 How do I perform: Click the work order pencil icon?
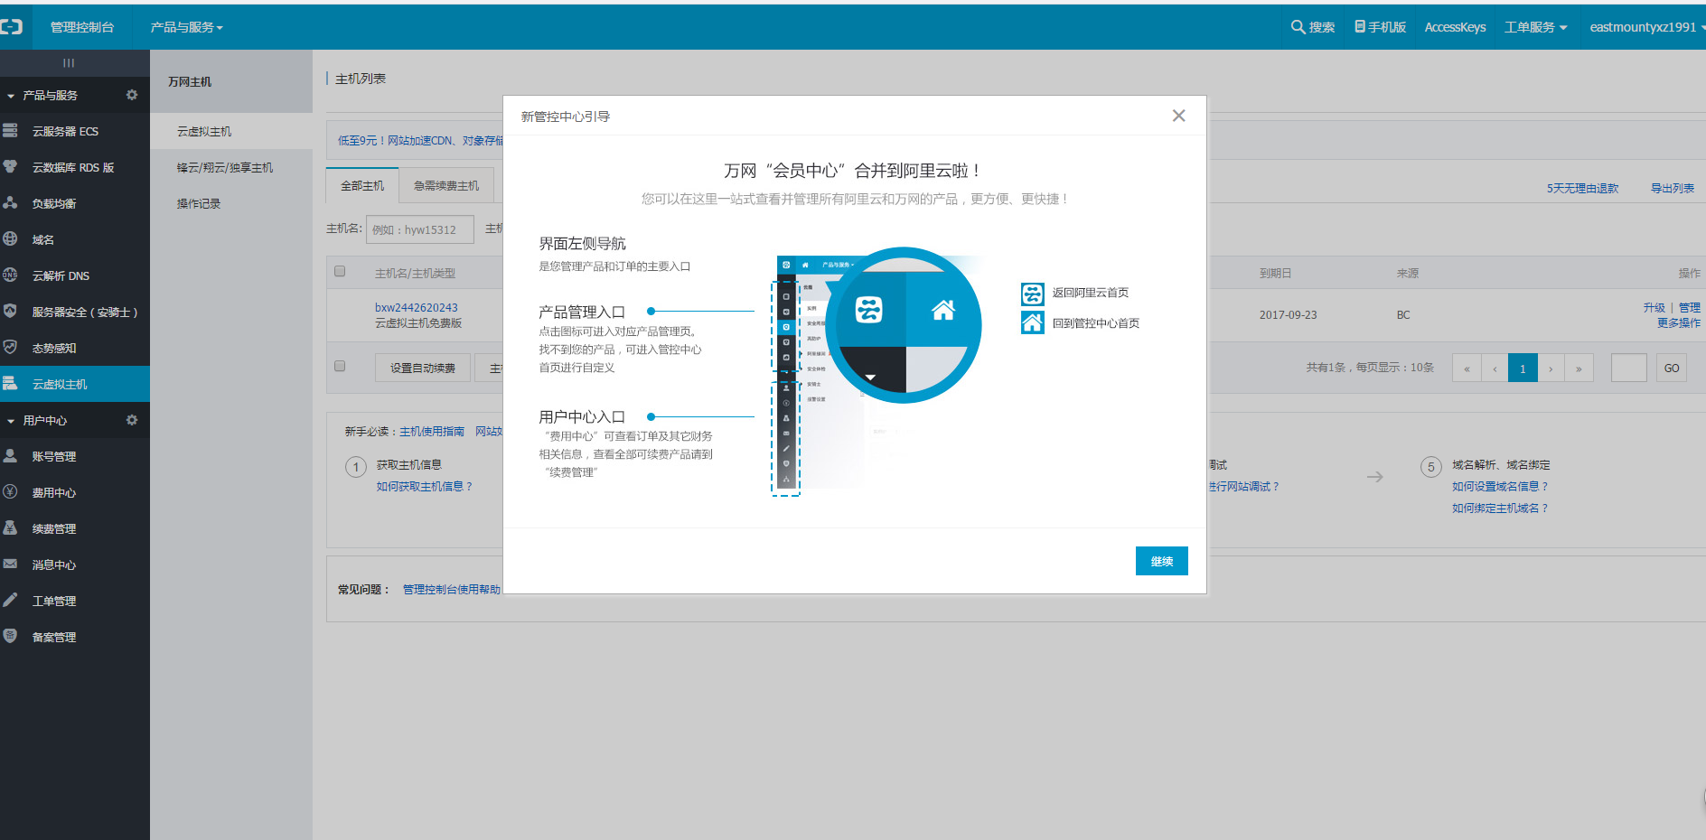pos(11,601)
